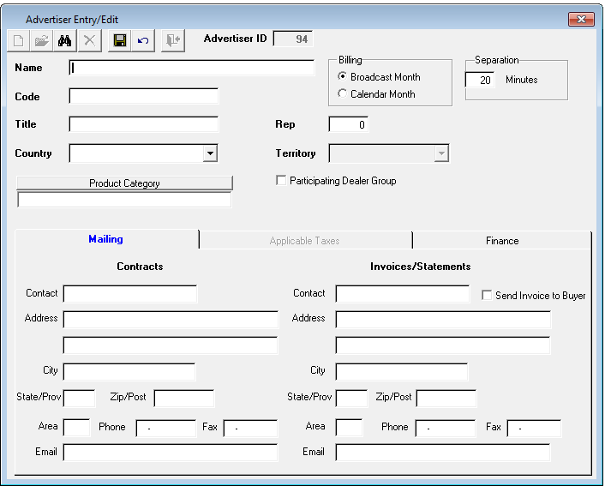Select the Mailing tab
The height and width of the screenshot is (486, 605).
click(x=106, y=240)
